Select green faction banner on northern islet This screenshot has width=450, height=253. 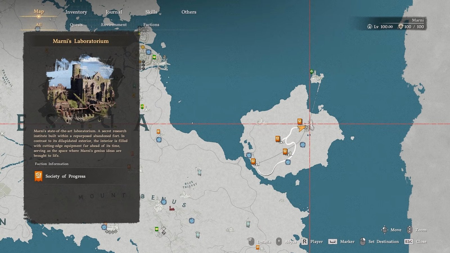coord(311,71)
